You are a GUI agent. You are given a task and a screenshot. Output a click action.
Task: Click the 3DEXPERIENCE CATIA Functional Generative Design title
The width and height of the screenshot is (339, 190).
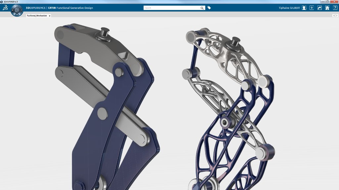[x=59, y=8]
